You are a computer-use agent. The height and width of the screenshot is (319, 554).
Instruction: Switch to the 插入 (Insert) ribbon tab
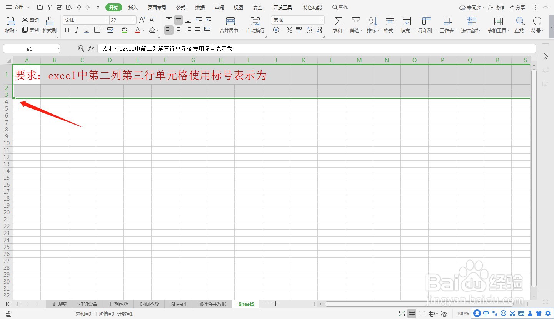click(x=133, y=7)
